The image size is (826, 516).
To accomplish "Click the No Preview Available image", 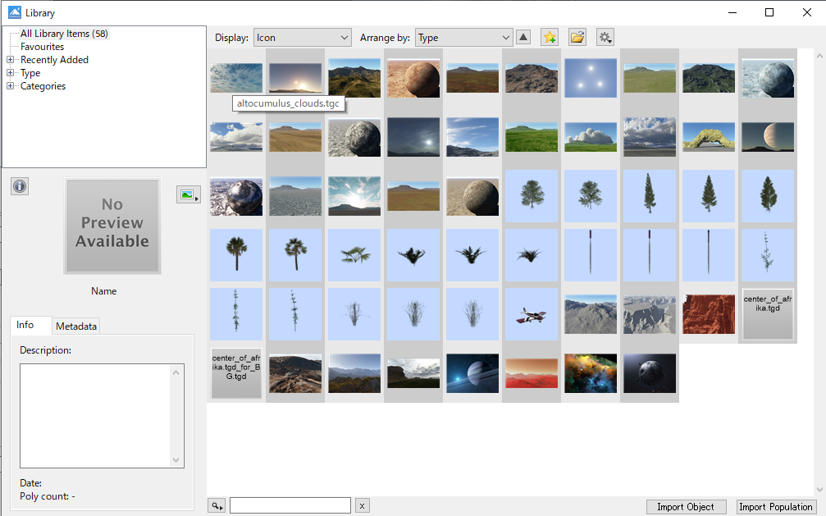I will pyautogui.click(x=112, y=226).
